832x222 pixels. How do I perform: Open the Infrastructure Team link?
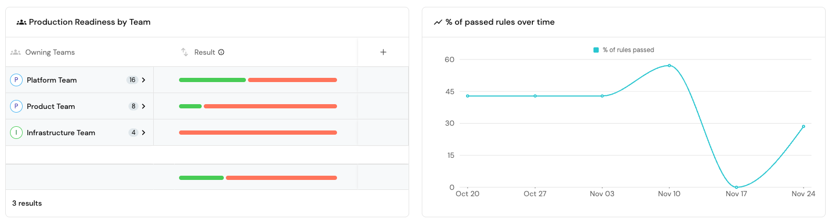pos(61,133)
